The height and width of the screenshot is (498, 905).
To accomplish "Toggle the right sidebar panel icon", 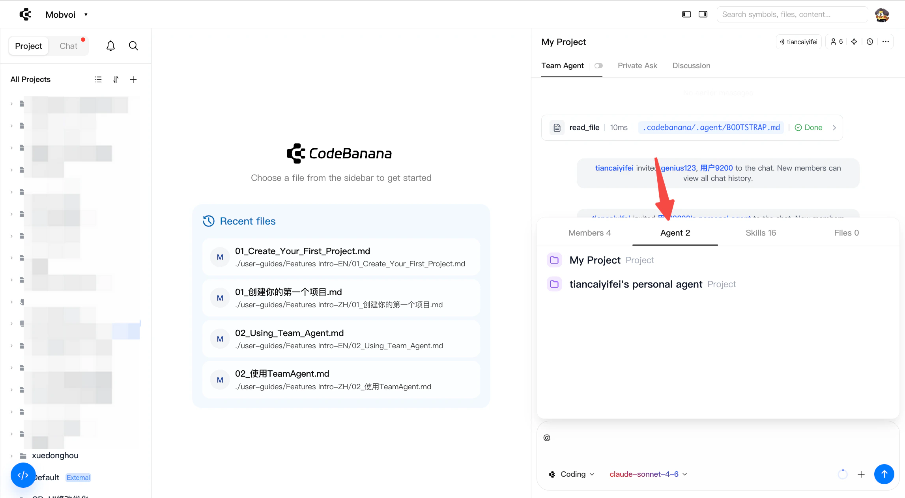I will click(703, 14).
